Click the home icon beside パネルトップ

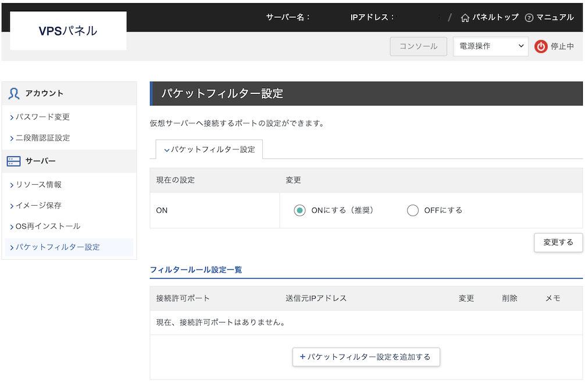(465, 17)
